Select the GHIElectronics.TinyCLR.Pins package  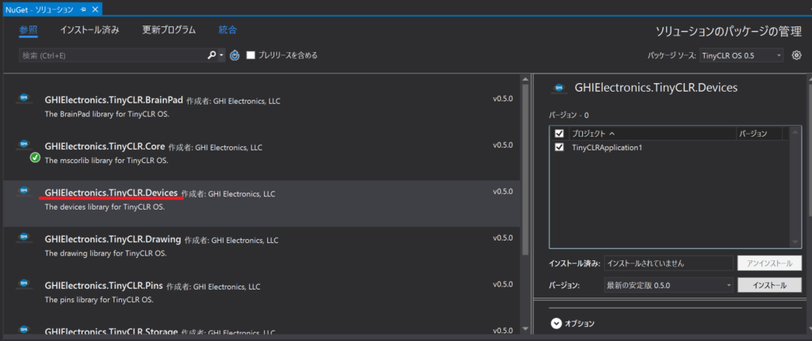[x=262, y=292]
